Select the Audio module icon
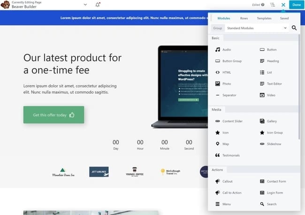 (217, 50)
